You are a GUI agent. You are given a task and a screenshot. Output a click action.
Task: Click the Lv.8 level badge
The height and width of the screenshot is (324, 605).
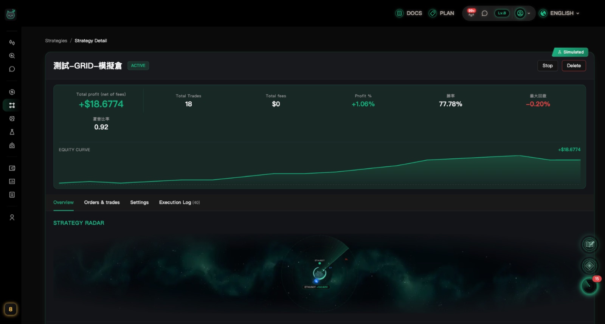502,13
